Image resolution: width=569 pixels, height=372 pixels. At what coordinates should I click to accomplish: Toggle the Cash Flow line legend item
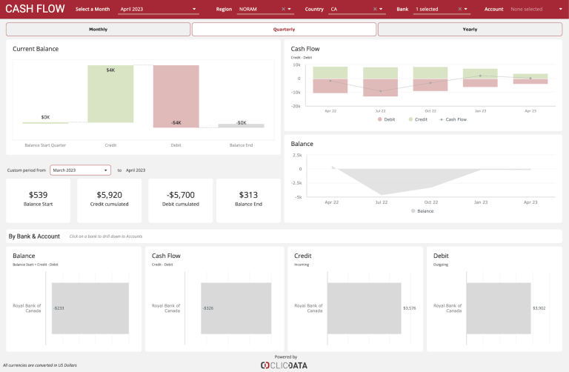click(453, 119)
